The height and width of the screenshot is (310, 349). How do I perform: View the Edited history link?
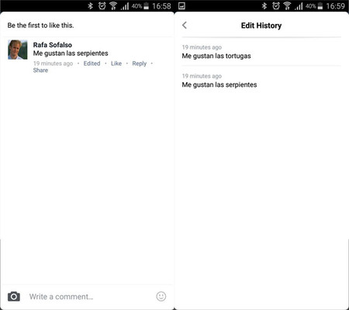92,64
